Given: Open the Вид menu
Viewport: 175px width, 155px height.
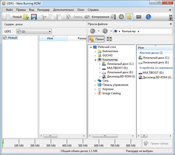Looking at the screenshot, I should (32, 10).
